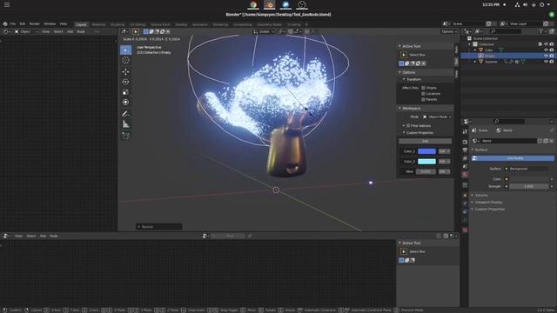The image size is (557, 313).
Task: Toggle the Origins checkbox under Affect Only
Action: [423, 88]
